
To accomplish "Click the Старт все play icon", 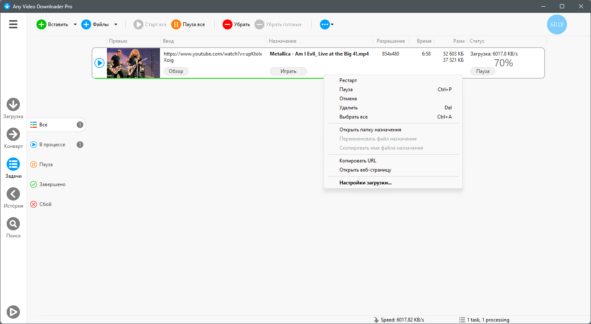I will pyautogui.click(x=138, y=24).
